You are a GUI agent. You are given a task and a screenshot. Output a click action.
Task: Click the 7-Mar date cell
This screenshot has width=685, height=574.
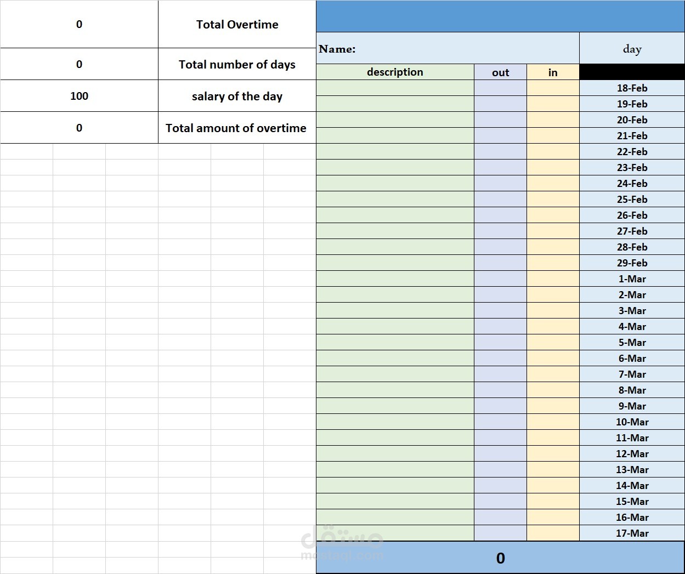[x=632, y=374]
